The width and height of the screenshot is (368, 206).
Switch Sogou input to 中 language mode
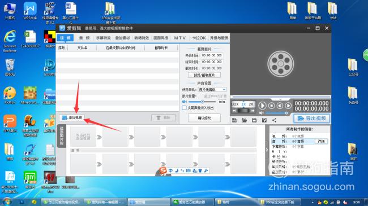170,170
